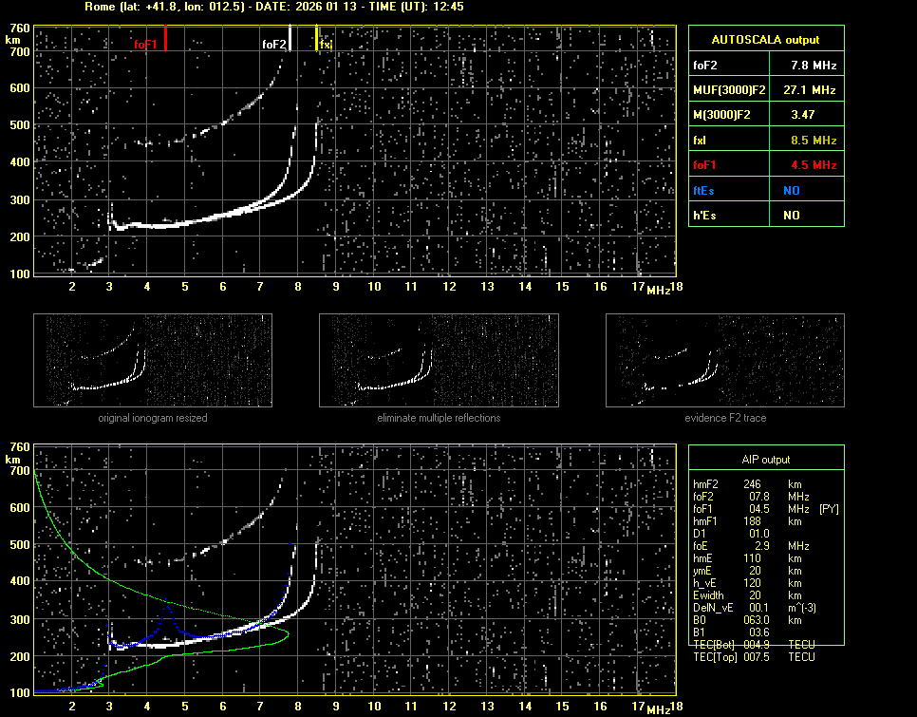This screenshot has height=717, width=917.
Task: Select the yellow fxI 8.5 MHz value
Action: 813,141
